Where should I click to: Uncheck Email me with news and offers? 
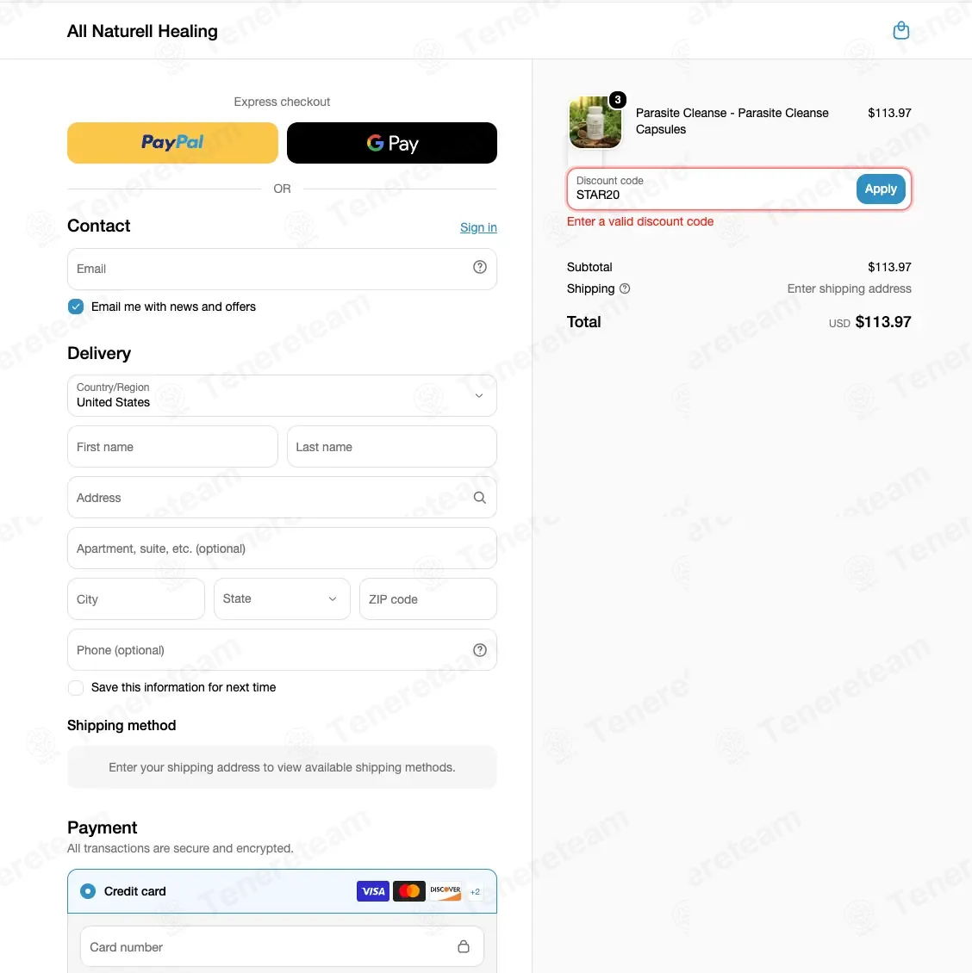pyautogui.click(x=76, y=307)
